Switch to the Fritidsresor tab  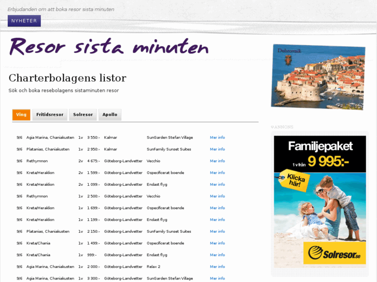[50, 115]
